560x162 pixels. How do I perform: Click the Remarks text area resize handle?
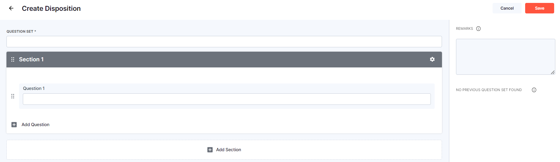click(x=553, y=72)
